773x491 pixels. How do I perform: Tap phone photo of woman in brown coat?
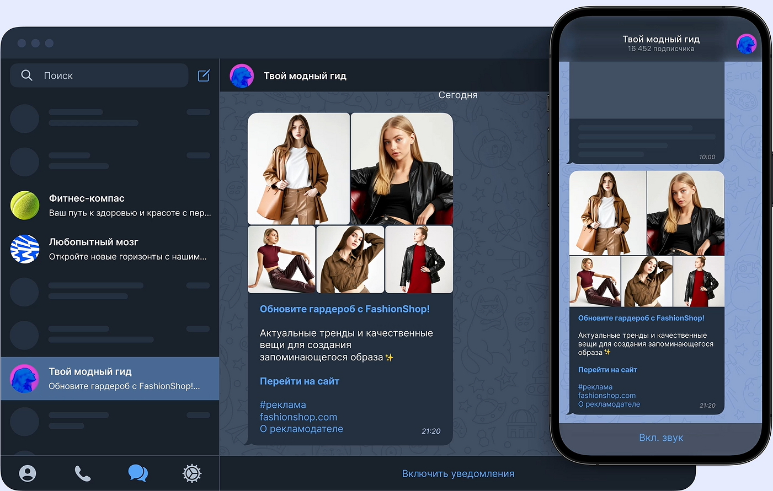(x=607, y=213)
